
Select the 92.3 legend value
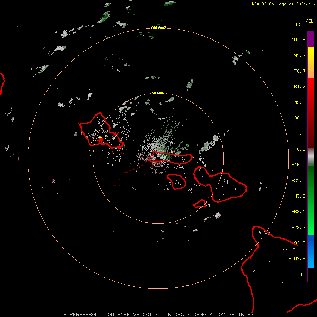(300, 55)
